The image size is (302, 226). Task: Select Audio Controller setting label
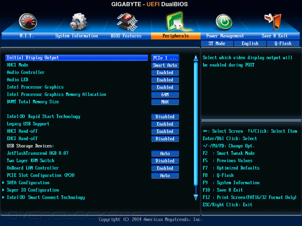click(25, 72)
